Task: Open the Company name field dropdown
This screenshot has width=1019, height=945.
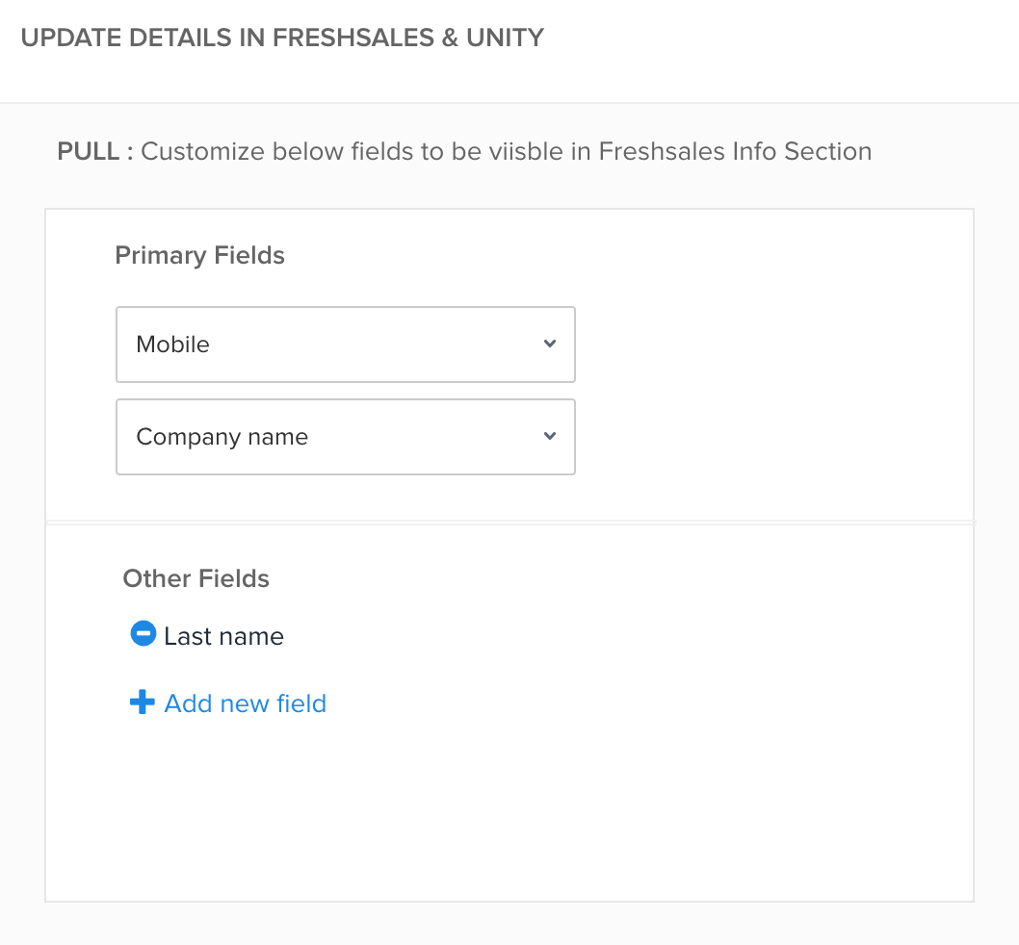Action: (x=345, y=437)
